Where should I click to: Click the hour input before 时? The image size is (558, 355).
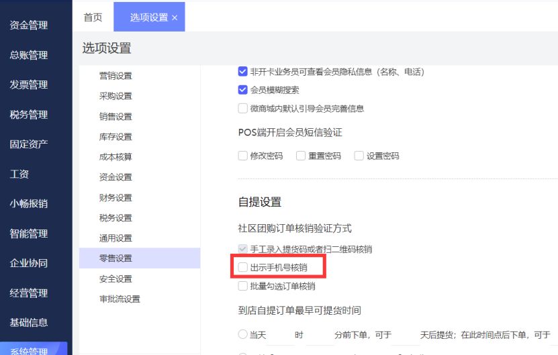pos(280,334)
